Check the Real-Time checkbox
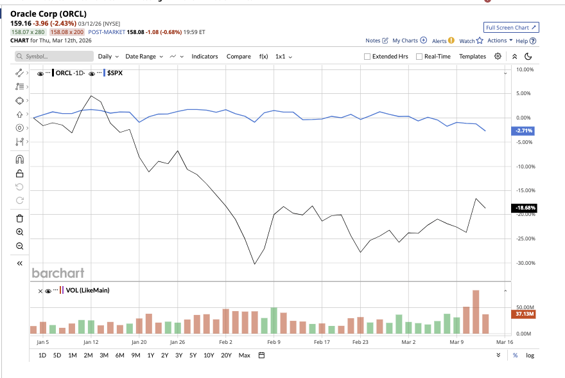 tap(419, 57)
